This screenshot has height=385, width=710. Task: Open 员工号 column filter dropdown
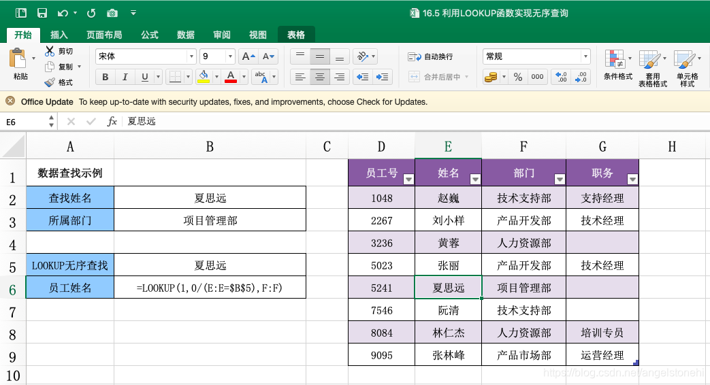[x=408, y=180]
